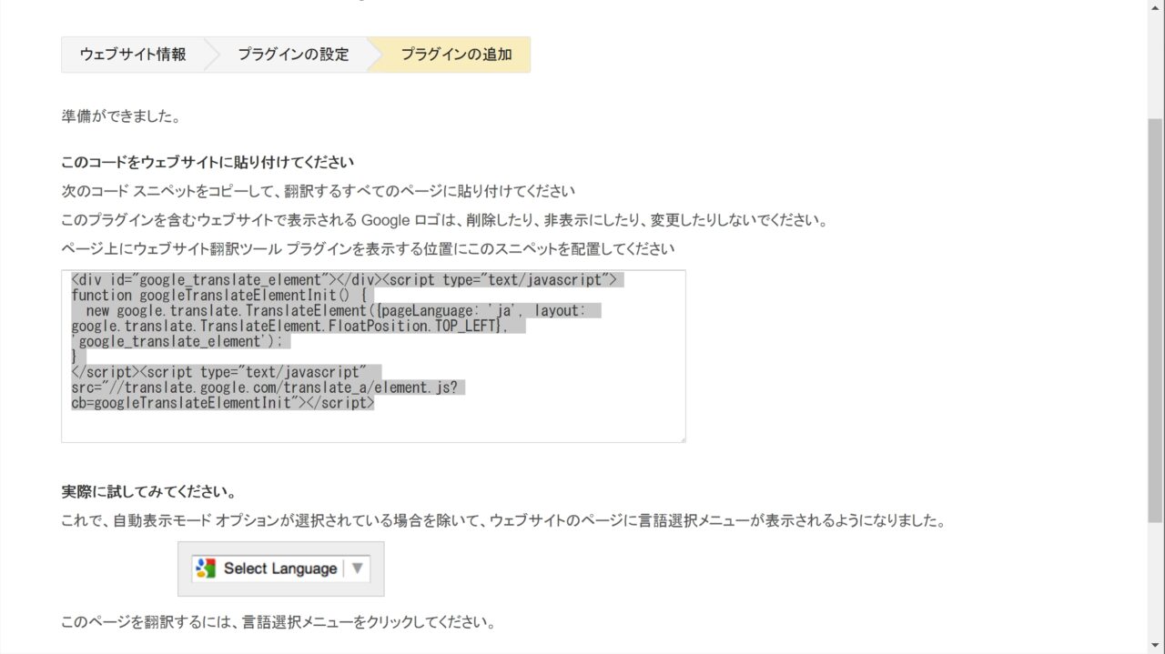Click the Select Language label text

(279, 568)
